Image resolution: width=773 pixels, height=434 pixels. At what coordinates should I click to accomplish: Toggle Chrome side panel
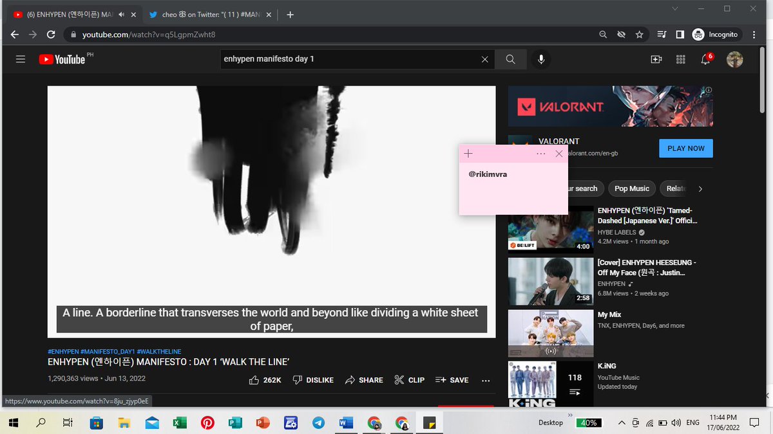click(680, 34)
